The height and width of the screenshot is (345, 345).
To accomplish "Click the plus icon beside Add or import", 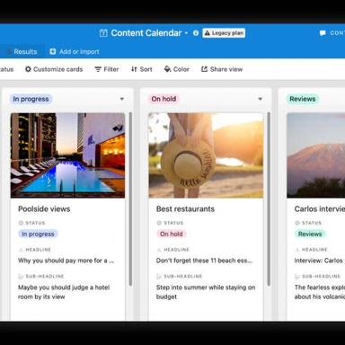I will pos(53,51).
